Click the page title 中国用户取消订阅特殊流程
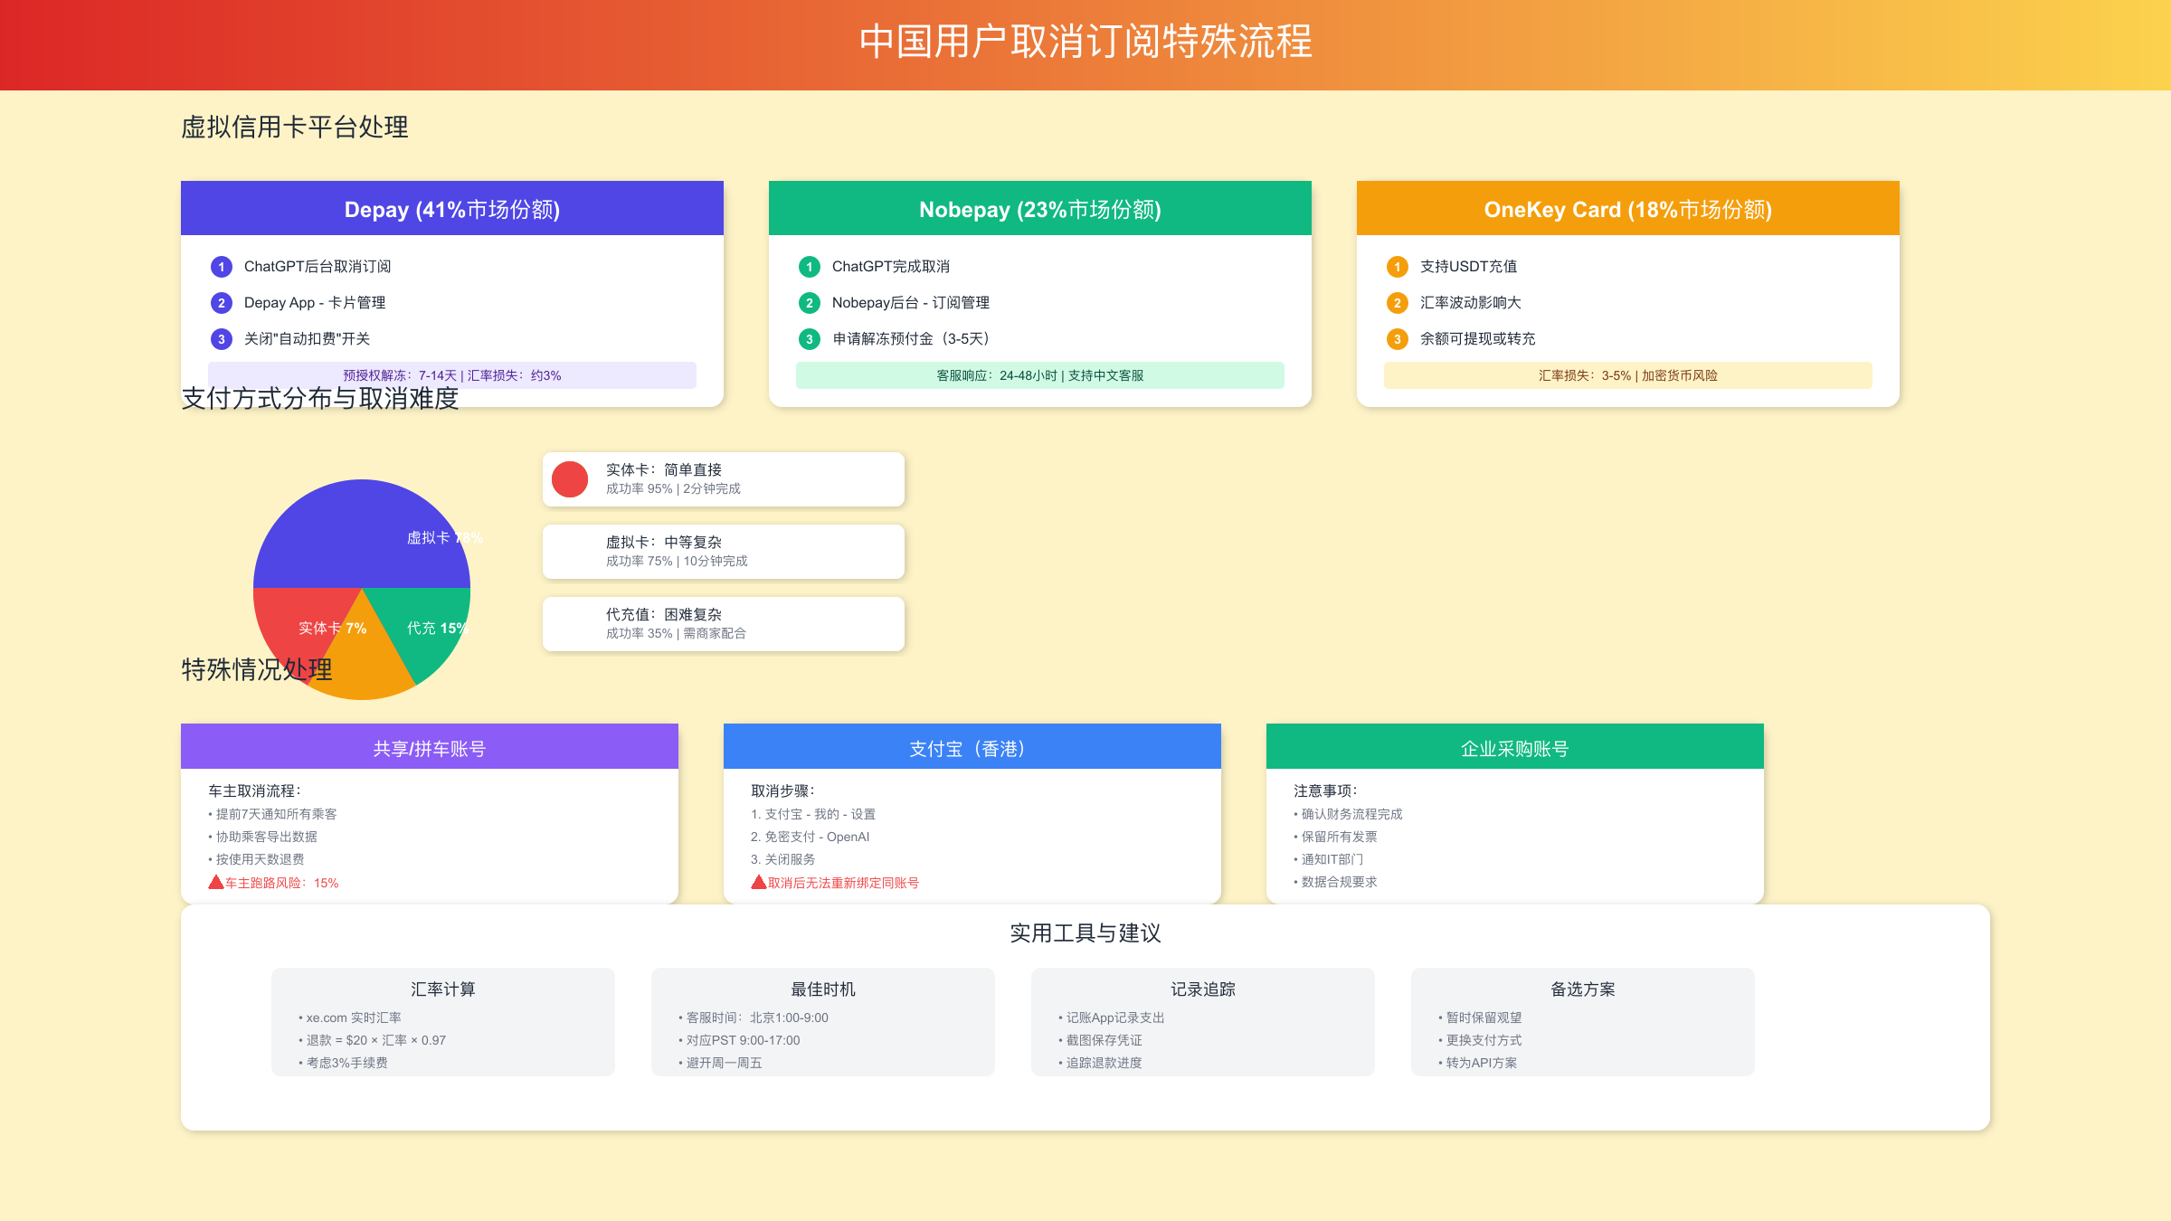The width and height of the screenshot is (2171, 1221). point(1085,42)
